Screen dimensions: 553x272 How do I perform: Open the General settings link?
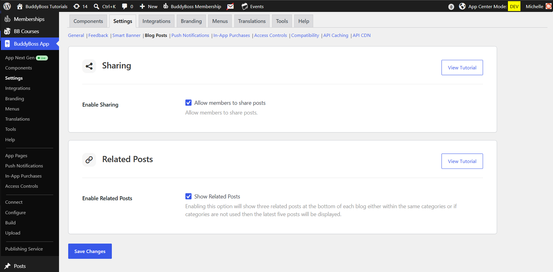[x=76, y=35]
